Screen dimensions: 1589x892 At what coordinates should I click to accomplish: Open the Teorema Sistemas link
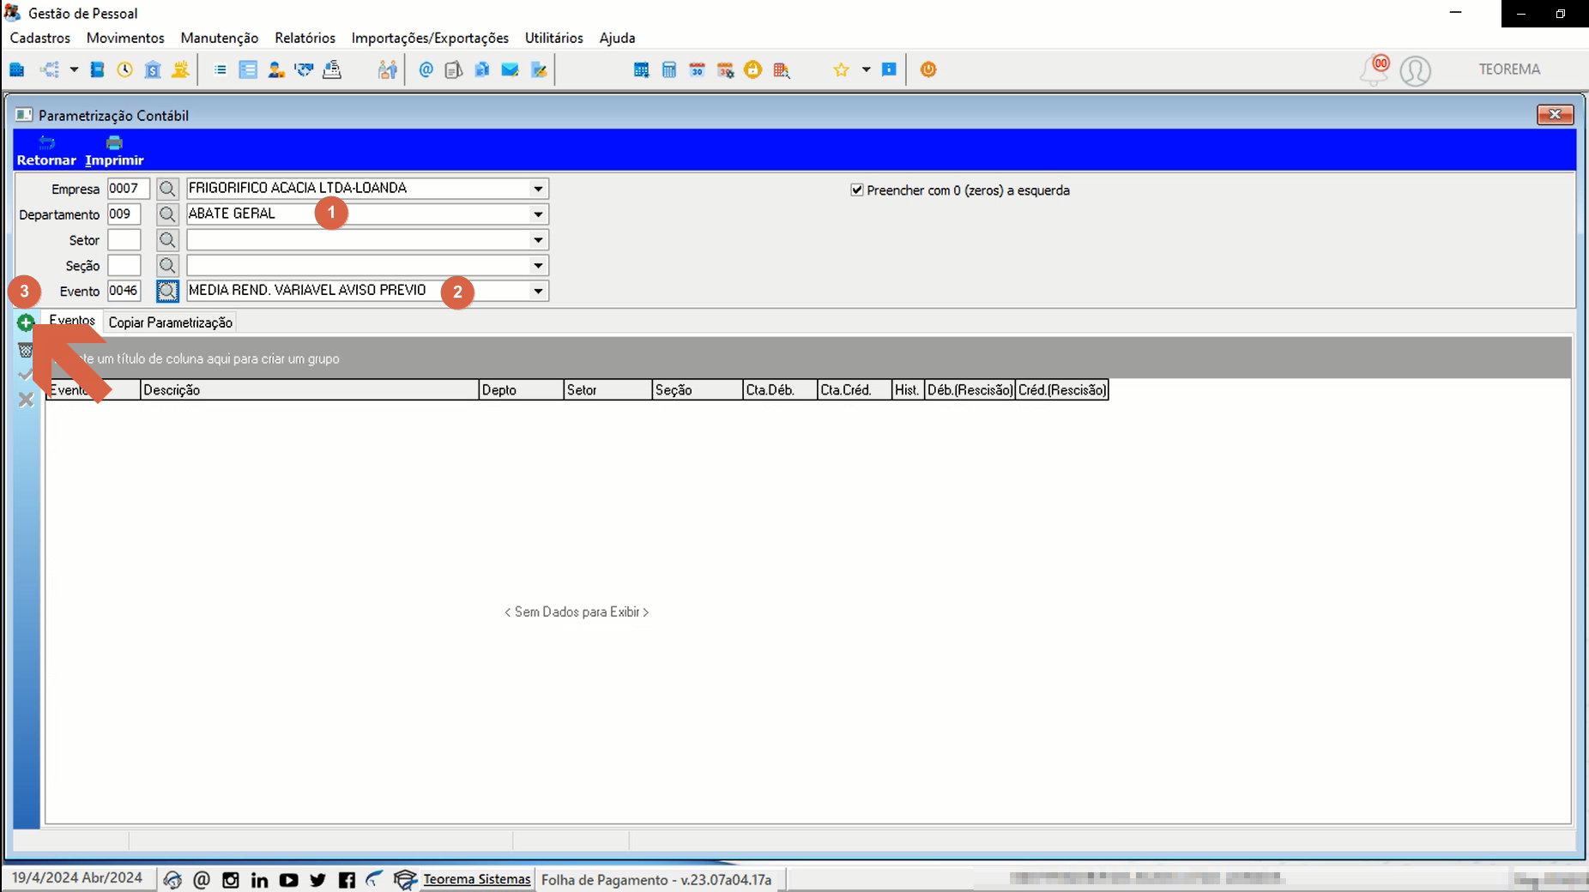476,879
